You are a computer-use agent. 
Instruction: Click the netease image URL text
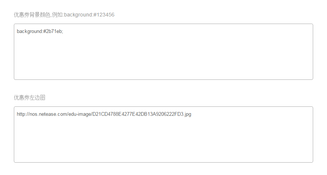104,114
